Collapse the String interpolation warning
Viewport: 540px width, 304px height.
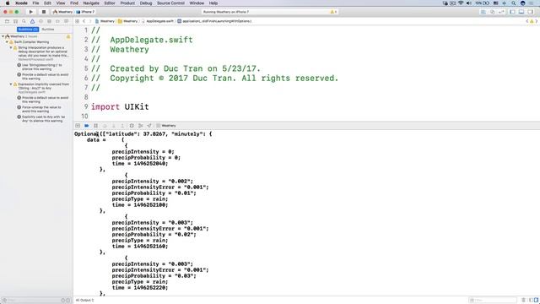click(x=11, y=48)
